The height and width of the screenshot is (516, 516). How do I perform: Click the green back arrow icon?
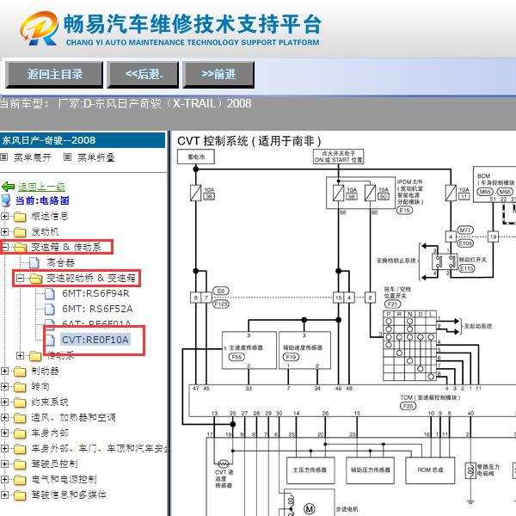pos(9,187)
